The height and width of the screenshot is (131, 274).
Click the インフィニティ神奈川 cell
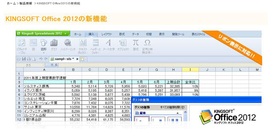pos(44,111)
